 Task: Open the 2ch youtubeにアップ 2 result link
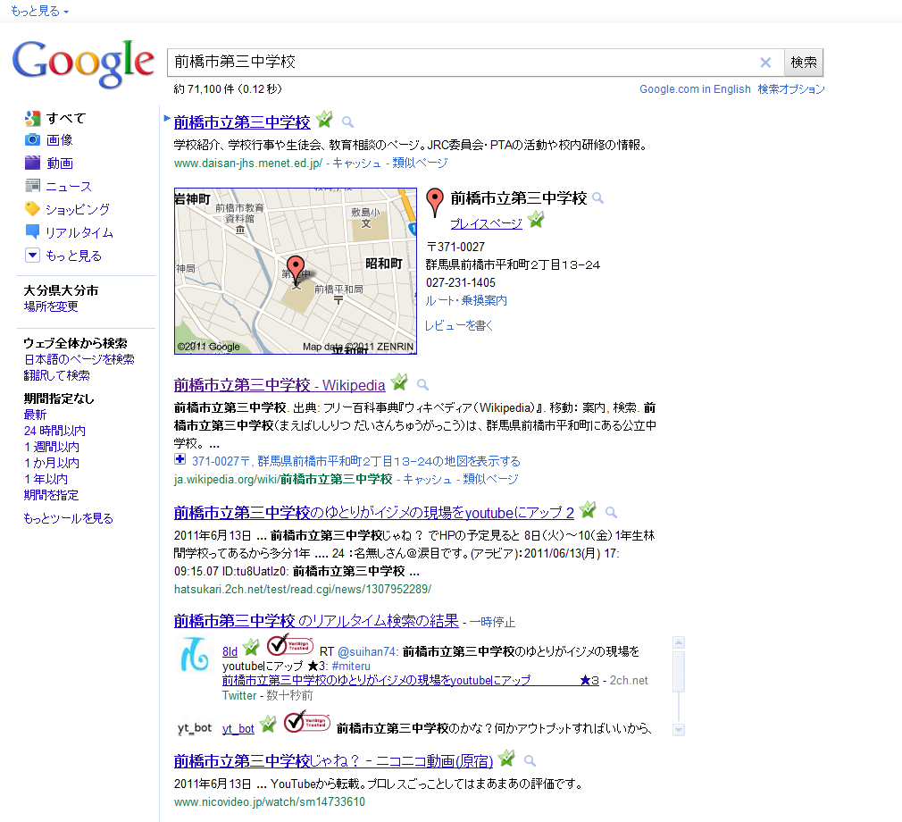pyautogui.click(x=374, y=513)
